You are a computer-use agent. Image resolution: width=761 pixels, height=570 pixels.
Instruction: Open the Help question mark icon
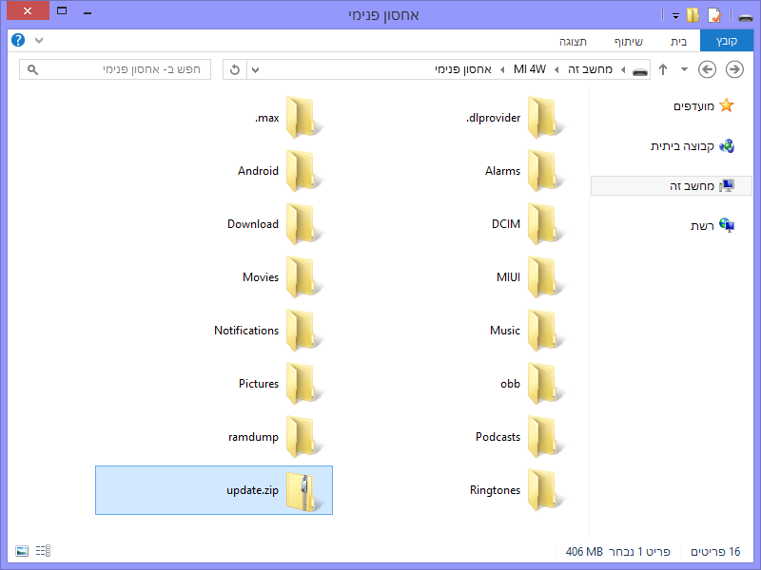click(17, 40)
